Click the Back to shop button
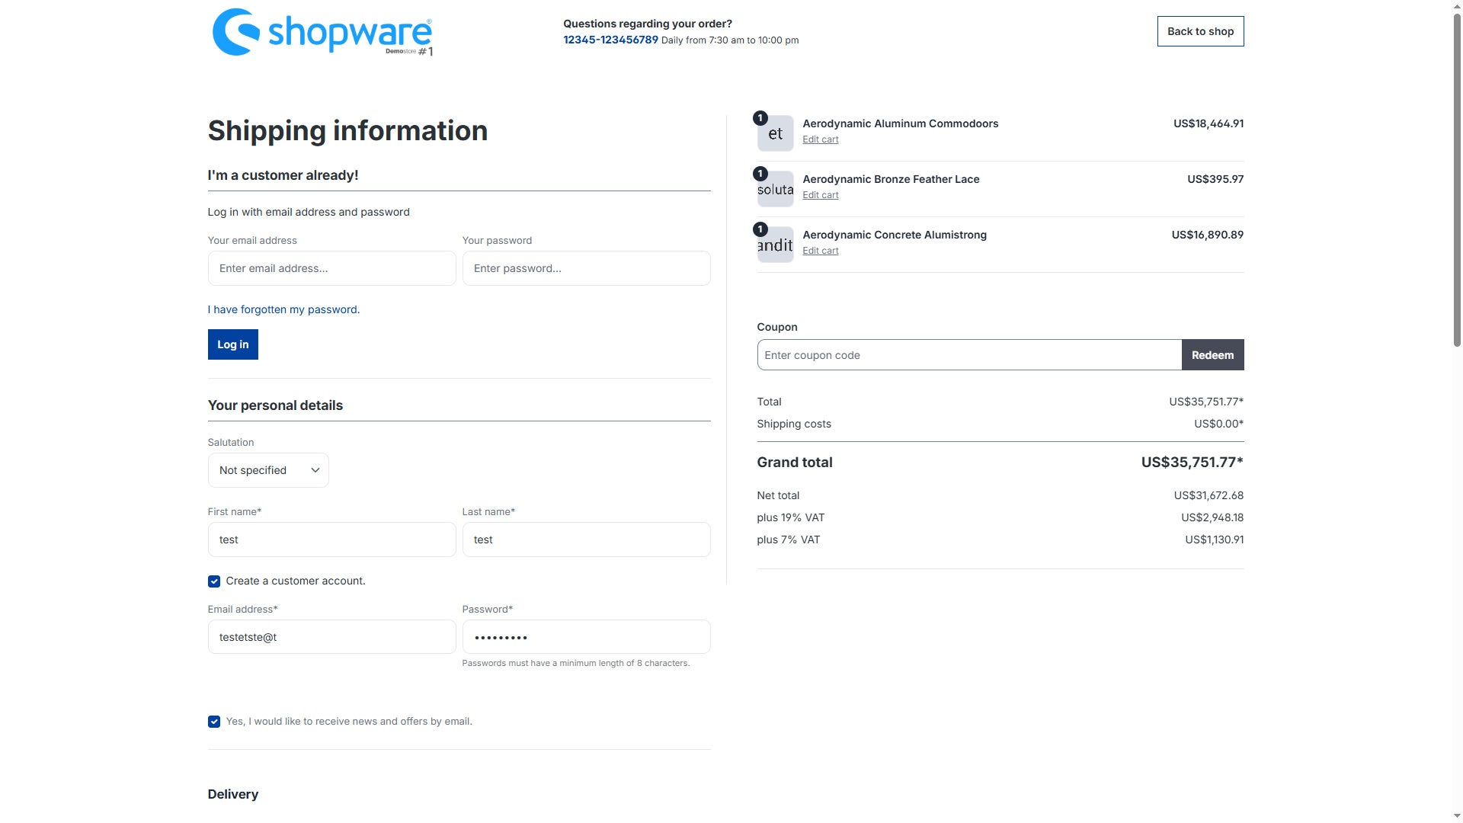 click(1200, 31)
